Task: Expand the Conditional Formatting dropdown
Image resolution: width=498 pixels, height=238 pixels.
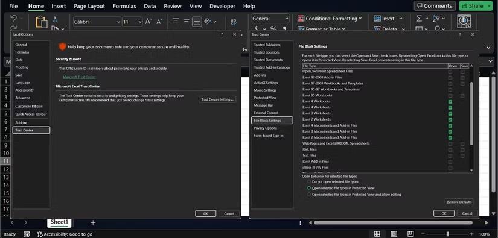Action: 360,19
